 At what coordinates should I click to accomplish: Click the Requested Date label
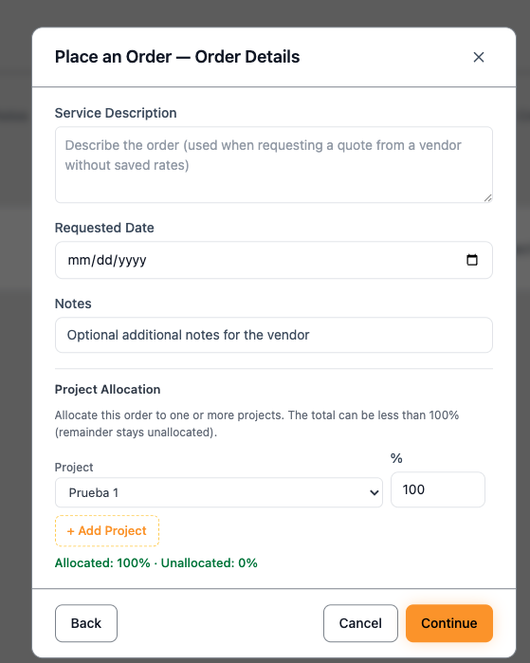[x=104, y=228]
